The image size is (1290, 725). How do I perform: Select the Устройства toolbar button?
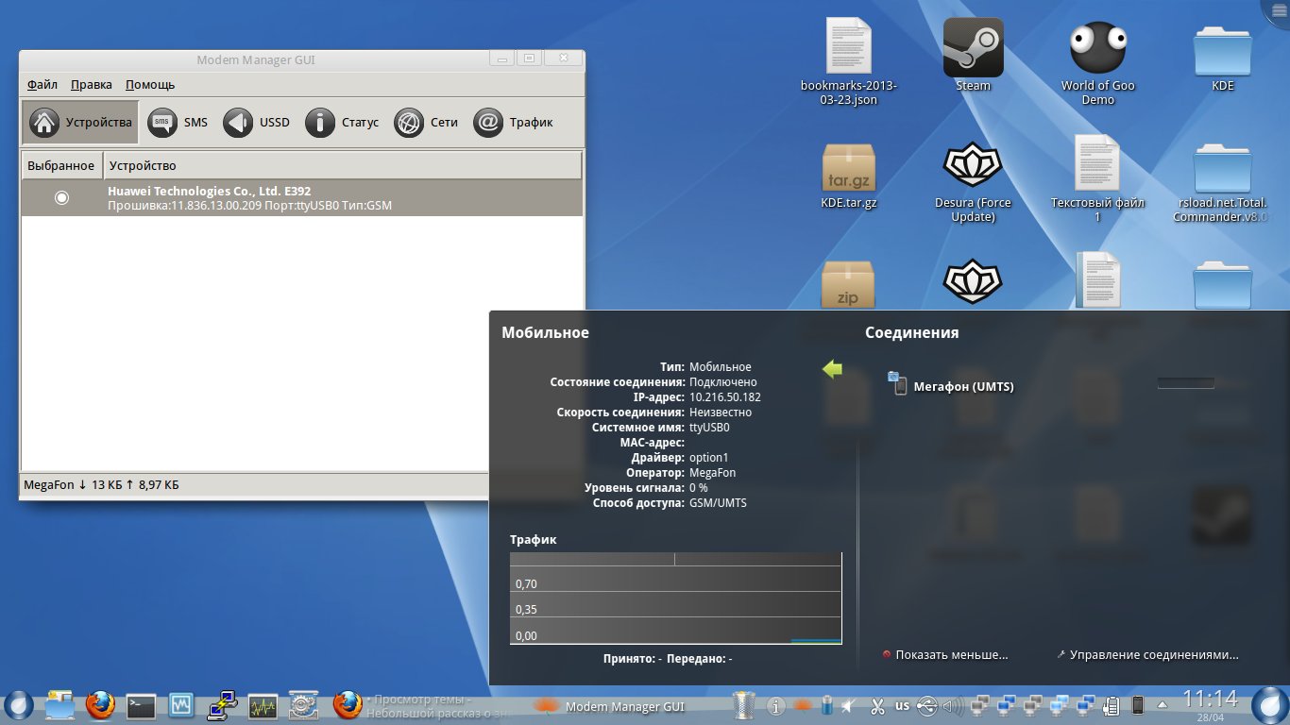[81, 123]
